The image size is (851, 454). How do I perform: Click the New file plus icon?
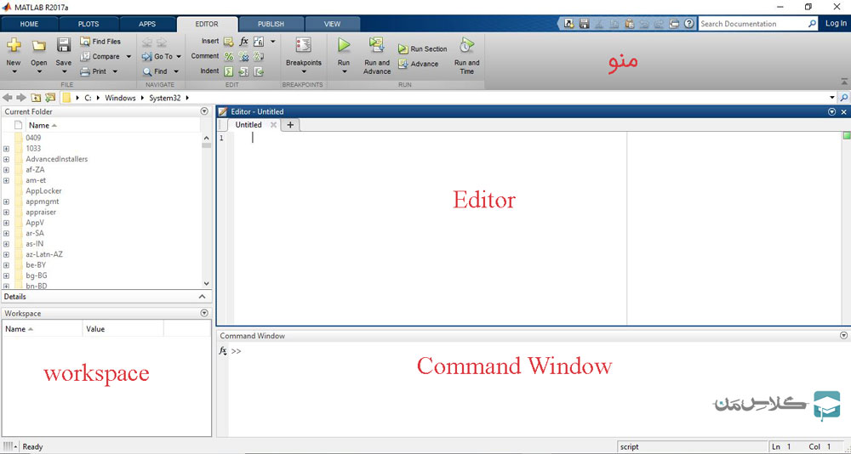14,45
